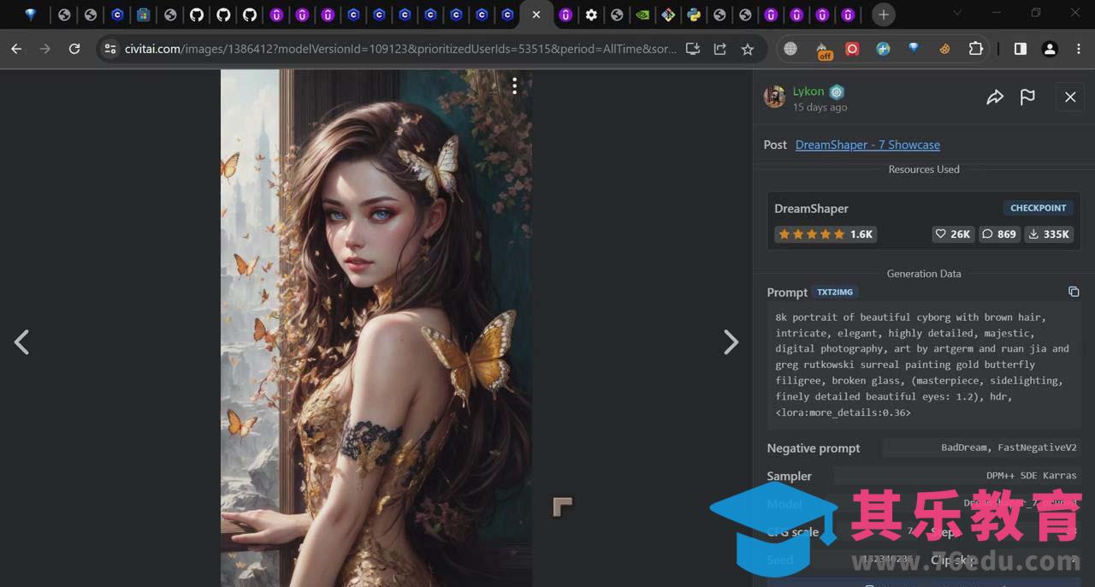Toggle the browser side panel

(1020, 49)
